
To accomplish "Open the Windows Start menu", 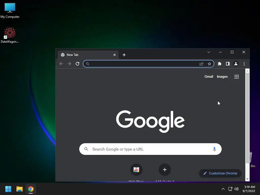I will point(8,189).
